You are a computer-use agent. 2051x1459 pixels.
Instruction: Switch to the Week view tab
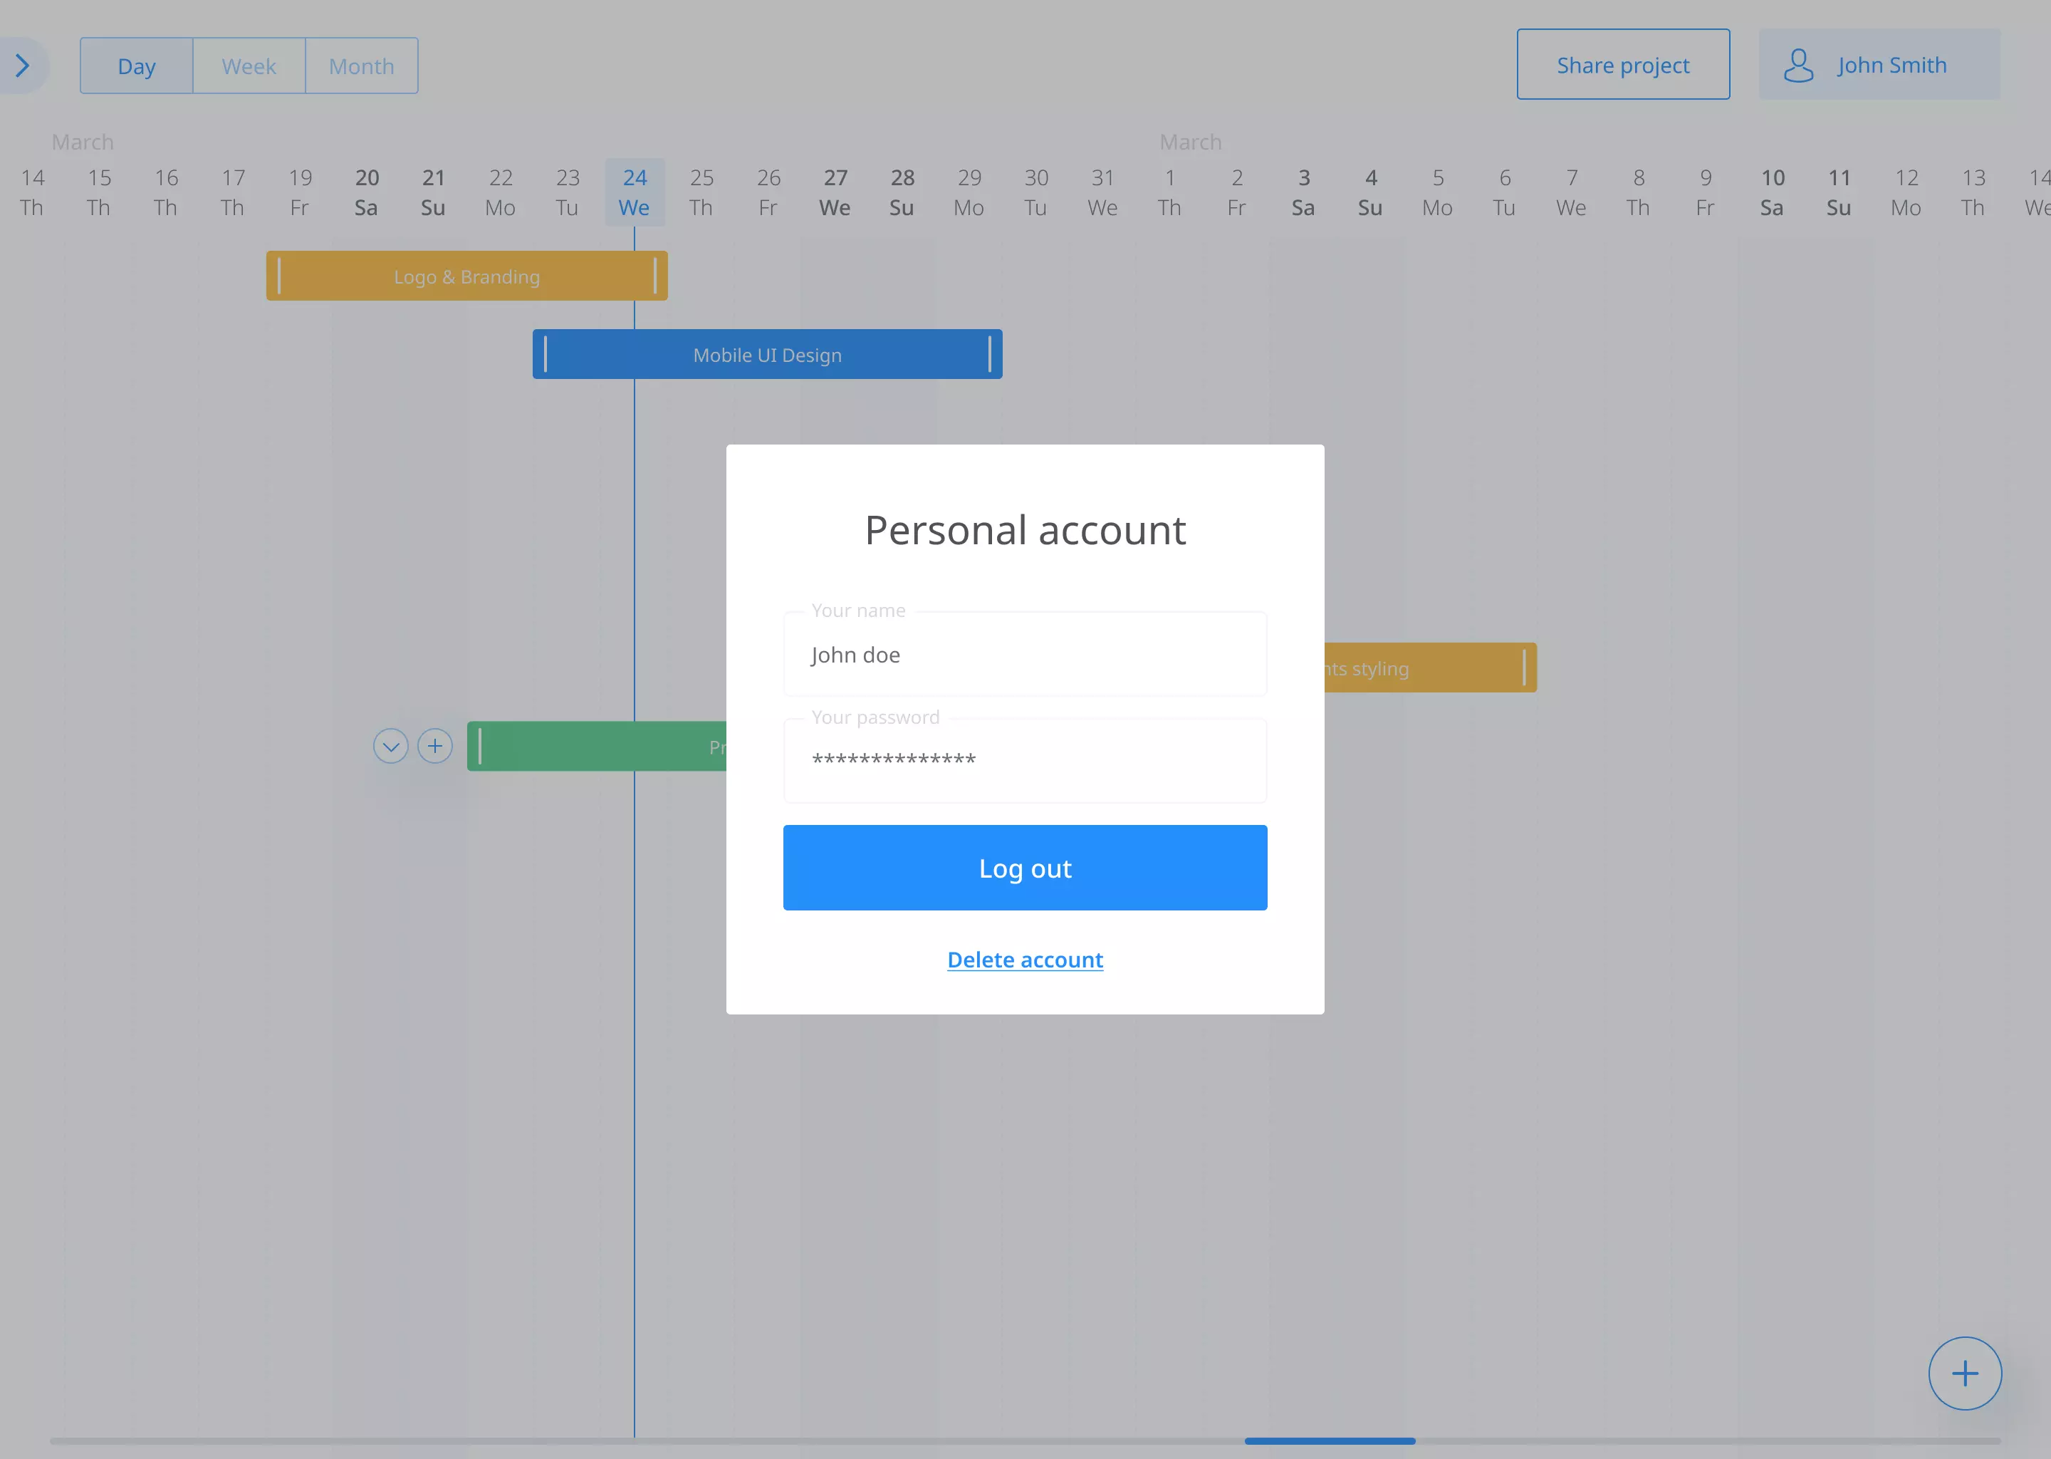coord(249,66)
